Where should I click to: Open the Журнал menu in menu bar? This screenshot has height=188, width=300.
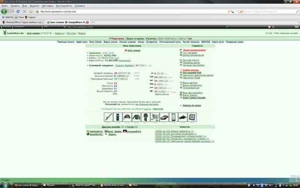click(35, 6)
